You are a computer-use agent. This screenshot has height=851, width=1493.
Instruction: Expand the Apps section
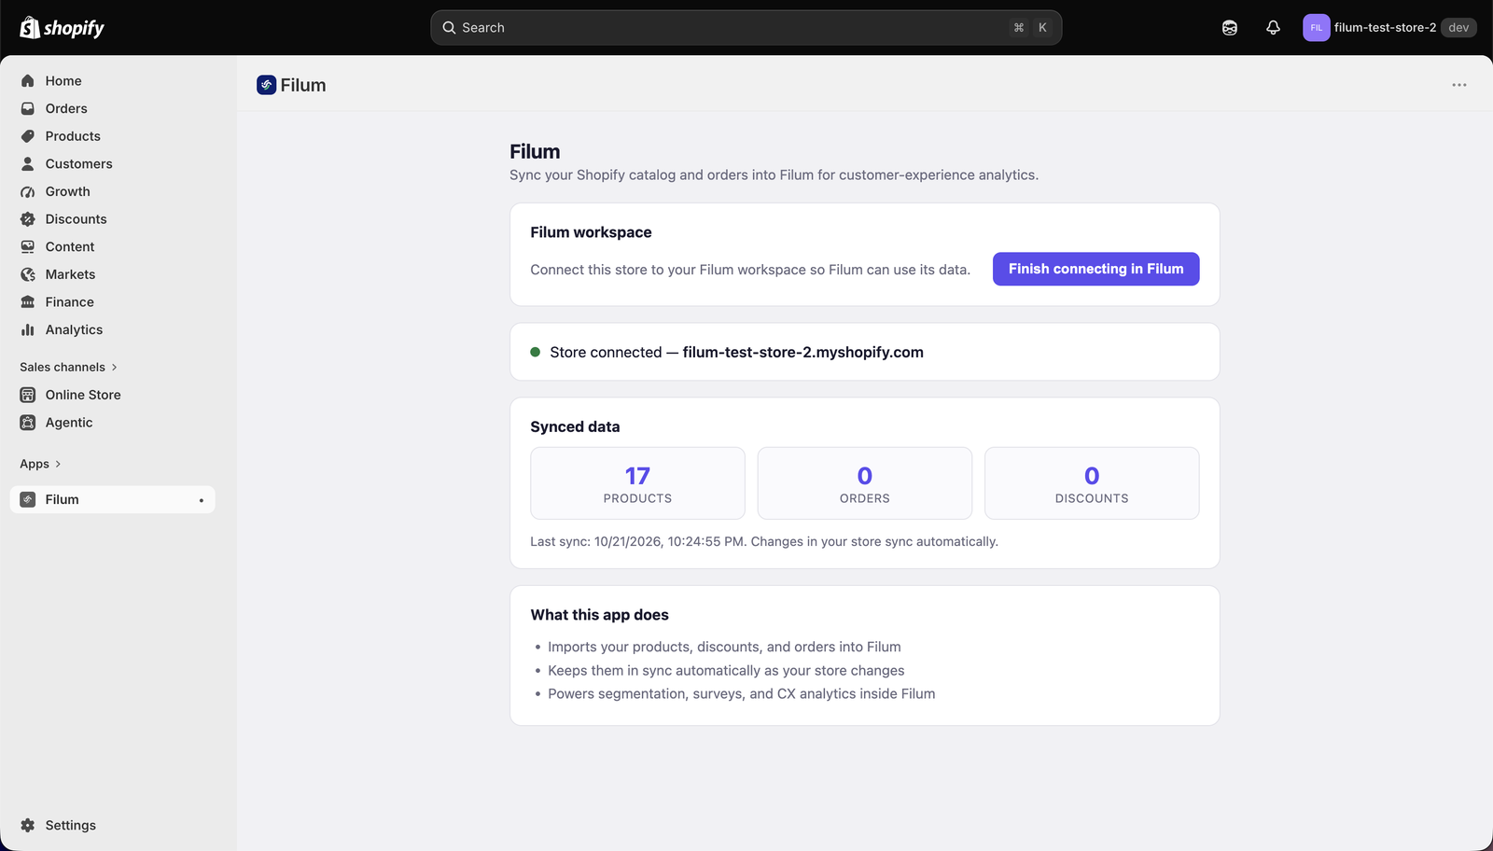pyautogui.click(x=40, y=464)
